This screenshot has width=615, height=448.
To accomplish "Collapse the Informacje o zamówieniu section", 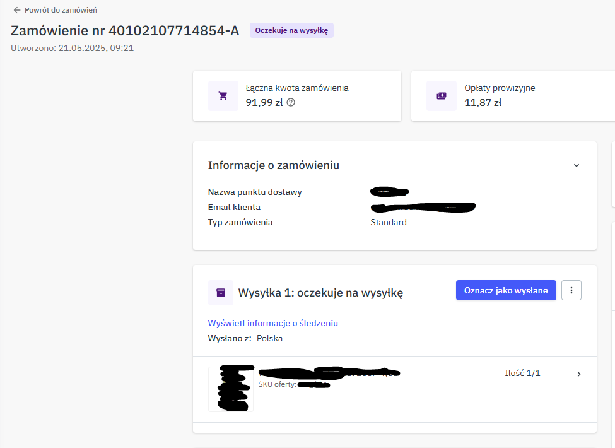I will (x=576, y=165).
